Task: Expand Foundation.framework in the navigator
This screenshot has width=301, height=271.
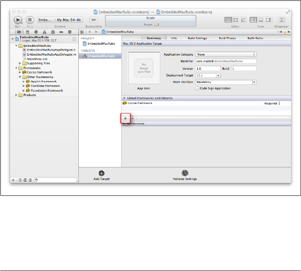Action: tap(24, 91)
